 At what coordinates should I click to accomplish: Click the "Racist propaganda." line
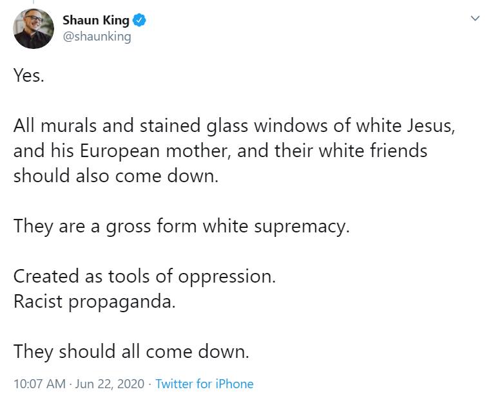pyautogui.click(x=94, y=301)
